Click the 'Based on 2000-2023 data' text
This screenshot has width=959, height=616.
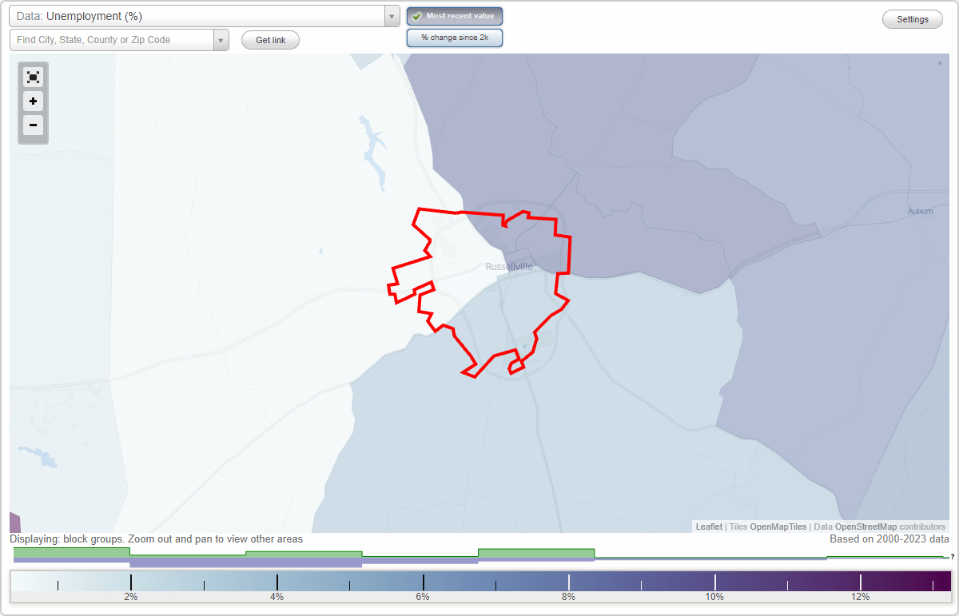point(889,539)
